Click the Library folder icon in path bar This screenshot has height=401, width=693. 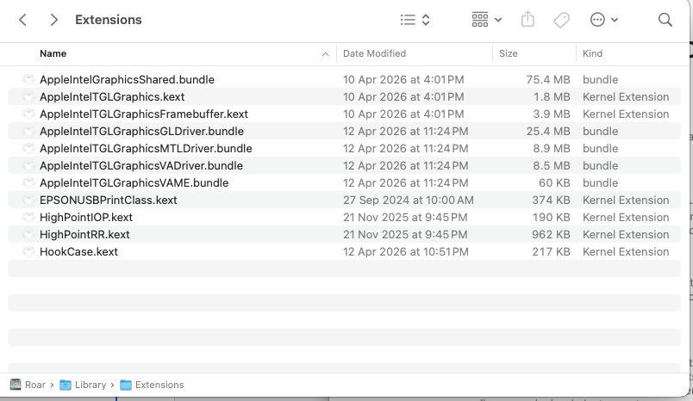[x=66, y=386]
